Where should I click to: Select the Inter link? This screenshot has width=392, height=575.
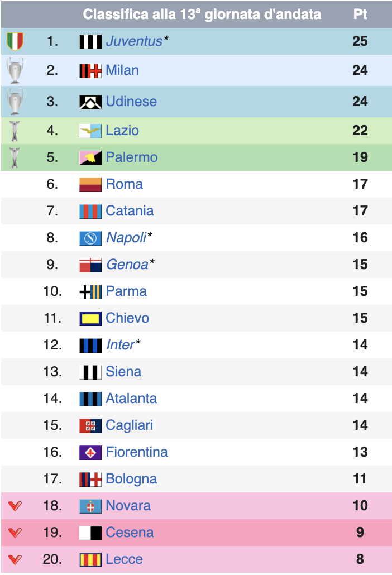[120, 344]
